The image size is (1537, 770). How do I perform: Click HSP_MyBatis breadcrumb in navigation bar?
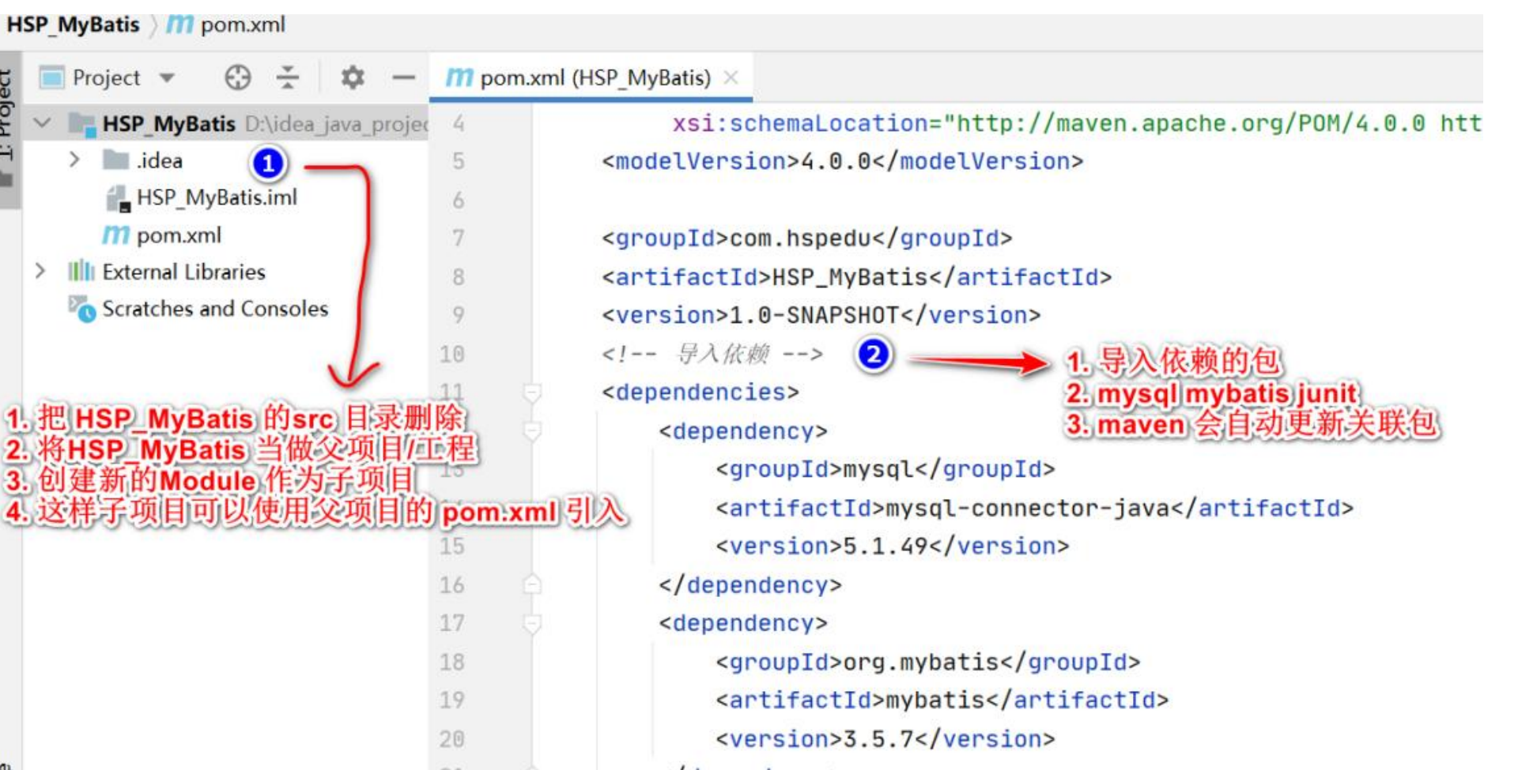point(73,24)
